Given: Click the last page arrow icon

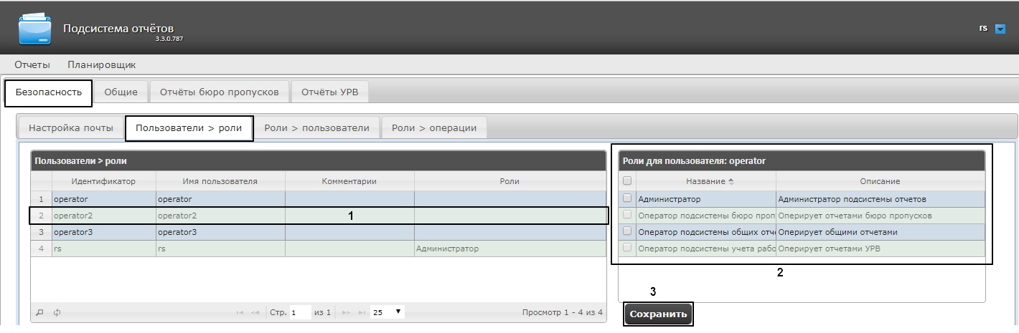Looking at the screenshot, I should [362, 313].
